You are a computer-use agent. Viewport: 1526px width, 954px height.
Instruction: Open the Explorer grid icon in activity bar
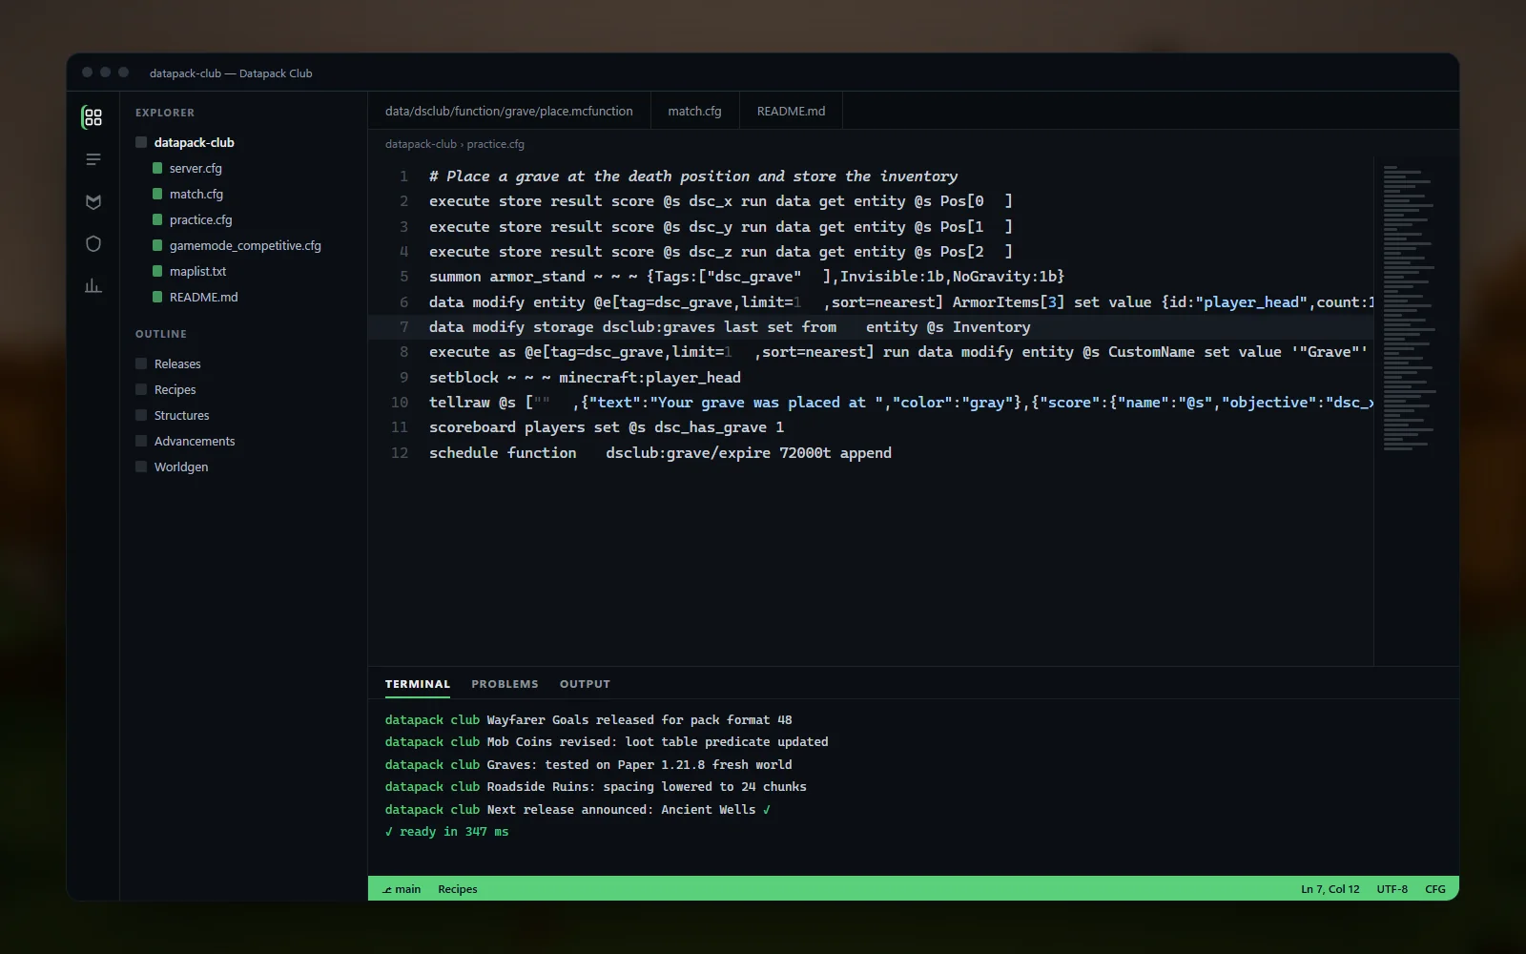click(93, 117)
